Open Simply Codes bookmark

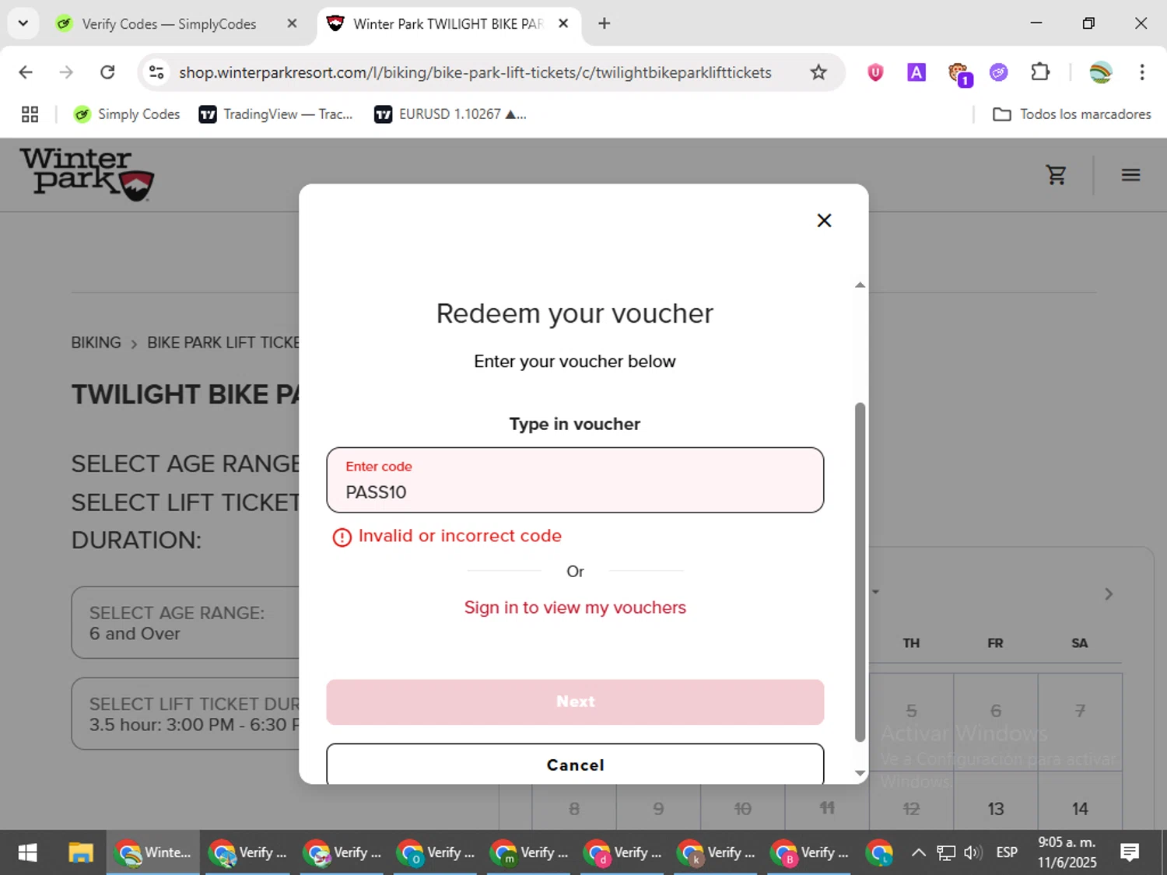[x=127, y=114]
